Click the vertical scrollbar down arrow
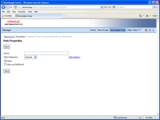Viewport: 160px width, 120px height. (157, 114)
